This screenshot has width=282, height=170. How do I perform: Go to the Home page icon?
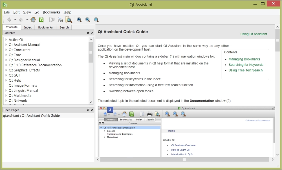click(33, 19)
